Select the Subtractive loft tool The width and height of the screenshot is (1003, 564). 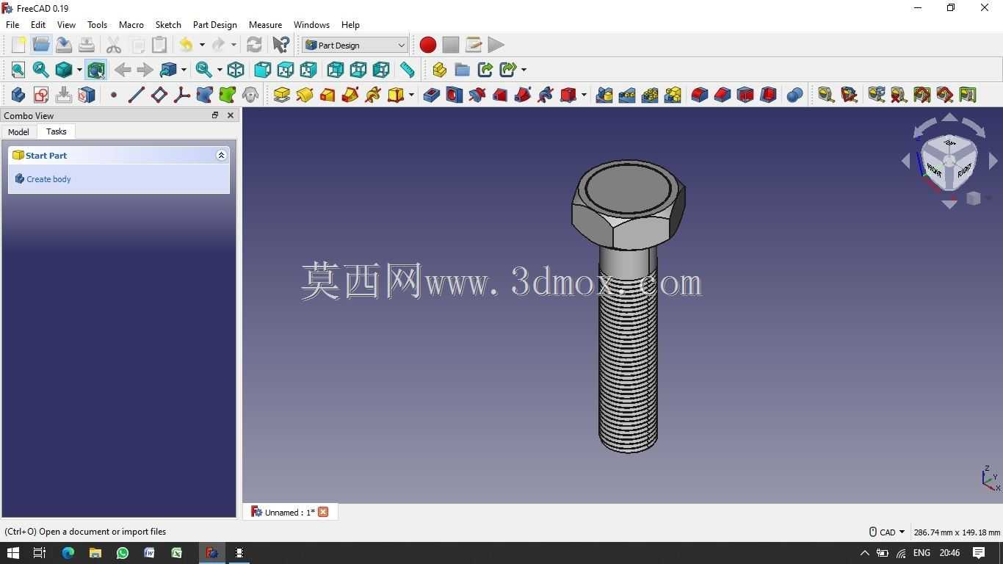tap(500, 95)
